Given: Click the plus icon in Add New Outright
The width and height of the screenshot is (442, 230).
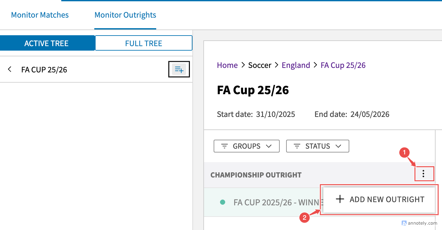Looking at the screenshot, I should [x=340, y=199].
